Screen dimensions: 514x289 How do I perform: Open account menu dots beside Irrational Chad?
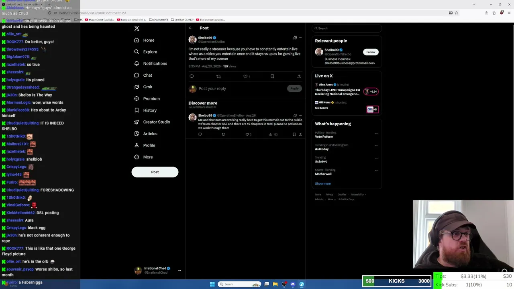tap(179, 271)
